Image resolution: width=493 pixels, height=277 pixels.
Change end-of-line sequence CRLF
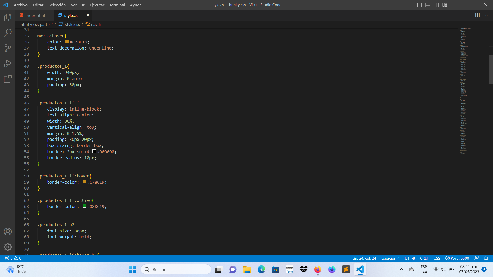pyautogui.click(x=424, y=258)
